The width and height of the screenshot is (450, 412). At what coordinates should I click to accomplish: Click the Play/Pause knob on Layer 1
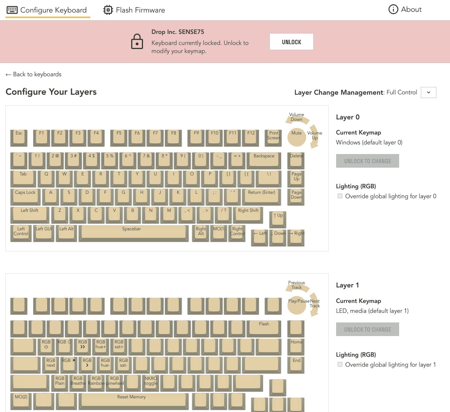[x=296, y=305]
